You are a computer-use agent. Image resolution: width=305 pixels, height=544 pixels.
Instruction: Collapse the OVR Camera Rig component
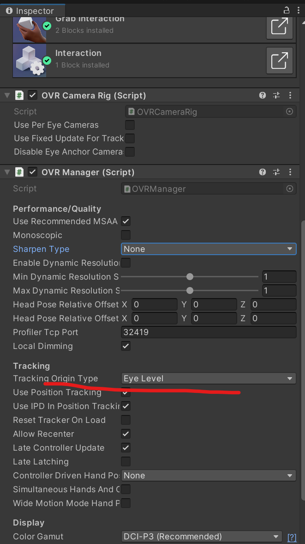click(7, 95)
